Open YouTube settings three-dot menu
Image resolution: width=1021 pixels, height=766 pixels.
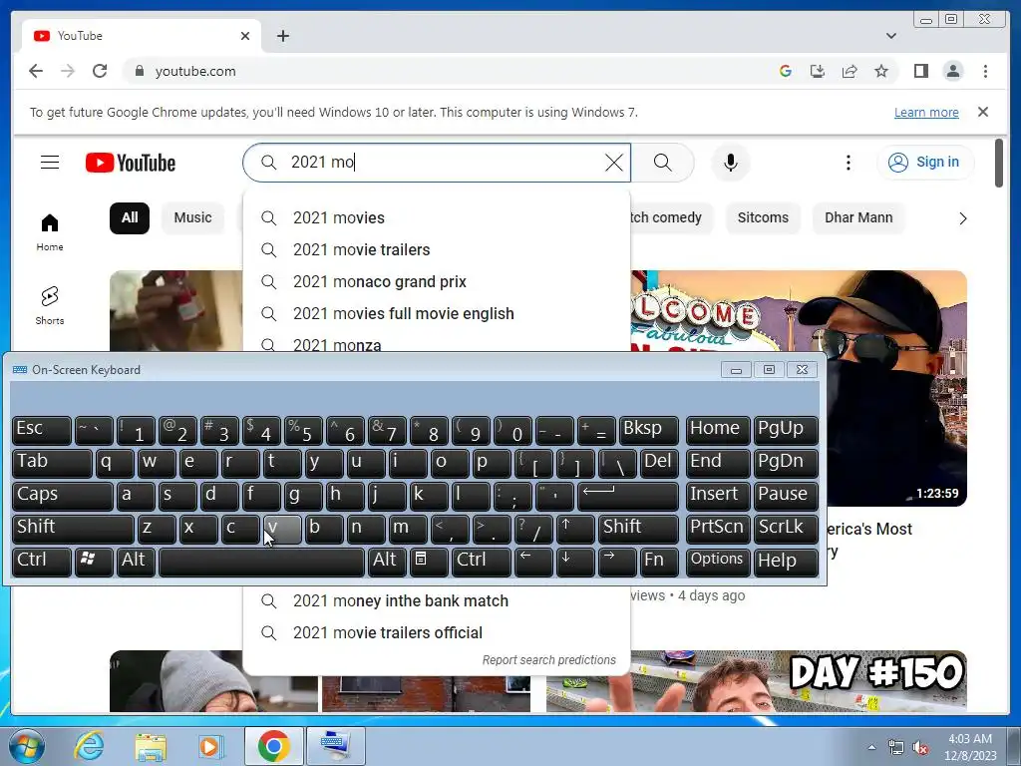tap(848, 163)
